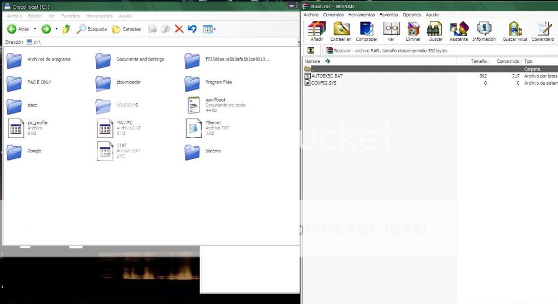Click the Eliminar icon in WinRAR

(413, 31)
